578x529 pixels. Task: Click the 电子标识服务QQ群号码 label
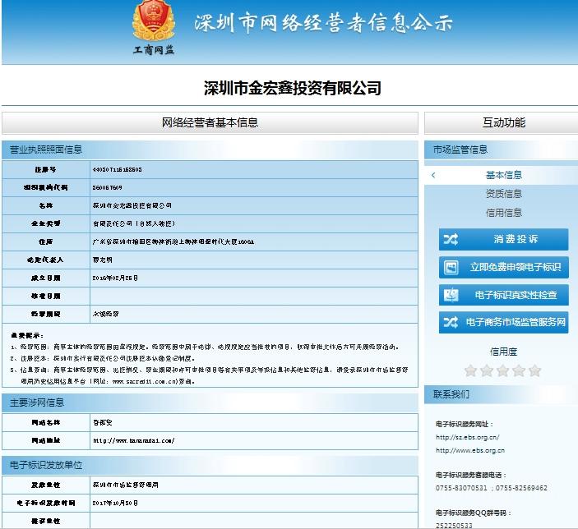[x=474, y=513]
